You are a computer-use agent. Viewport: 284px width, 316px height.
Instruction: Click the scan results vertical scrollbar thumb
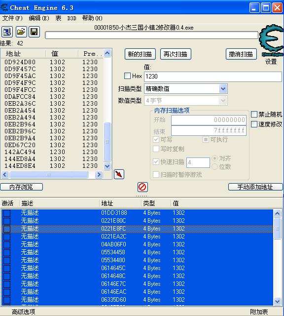tap(107, 142)
